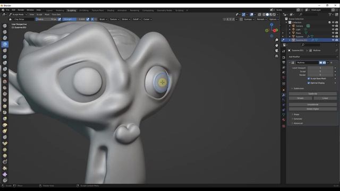340x191 pixels.
Task: Select the Flatten brush tool
Action: [5, 88]
